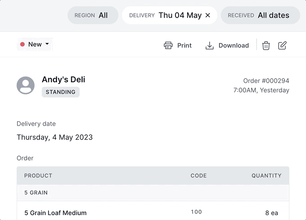
Task: Sort by the CODE column header
Action: click(x=199, y=176)
